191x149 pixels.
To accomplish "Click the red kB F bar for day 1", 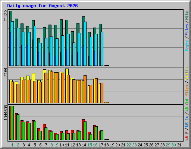I will 10,123.
